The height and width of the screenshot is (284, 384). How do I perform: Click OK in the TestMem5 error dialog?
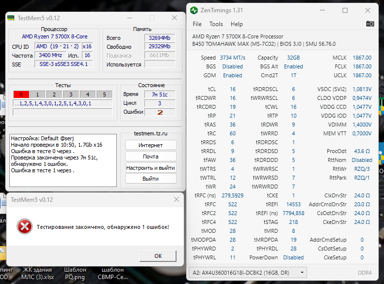pos(158,256)
